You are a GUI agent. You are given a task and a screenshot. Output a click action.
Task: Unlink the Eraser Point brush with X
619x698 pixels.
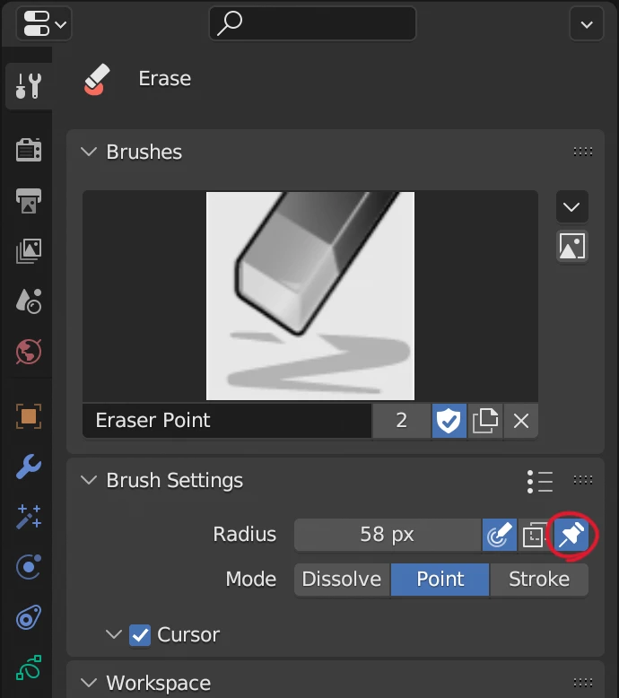coord(521,421)
